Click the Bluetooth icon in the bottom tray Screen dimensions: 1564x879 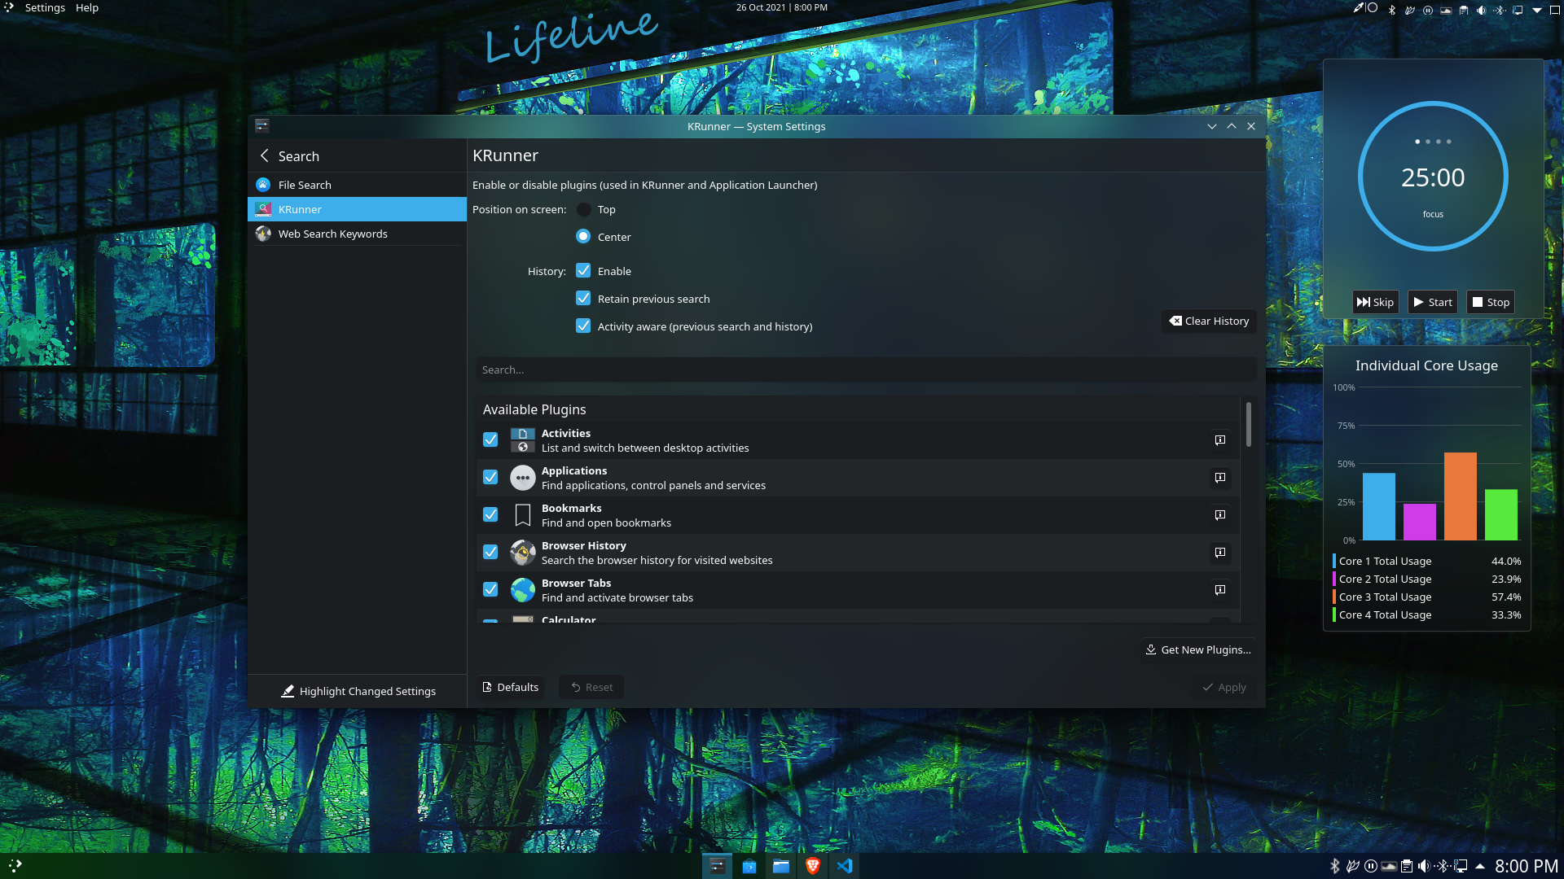point(1334,866)
